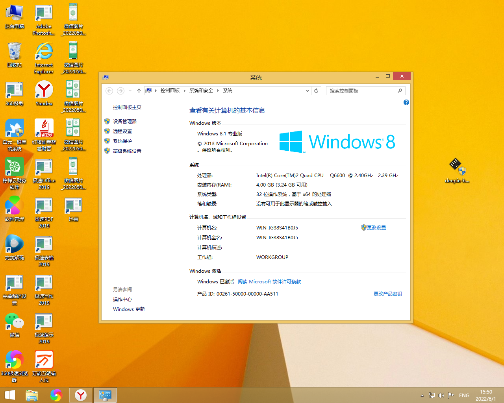Screen dimensions: 504x403
Task: Select 控制面板 in the breadcrumb path
Action: 170,91
